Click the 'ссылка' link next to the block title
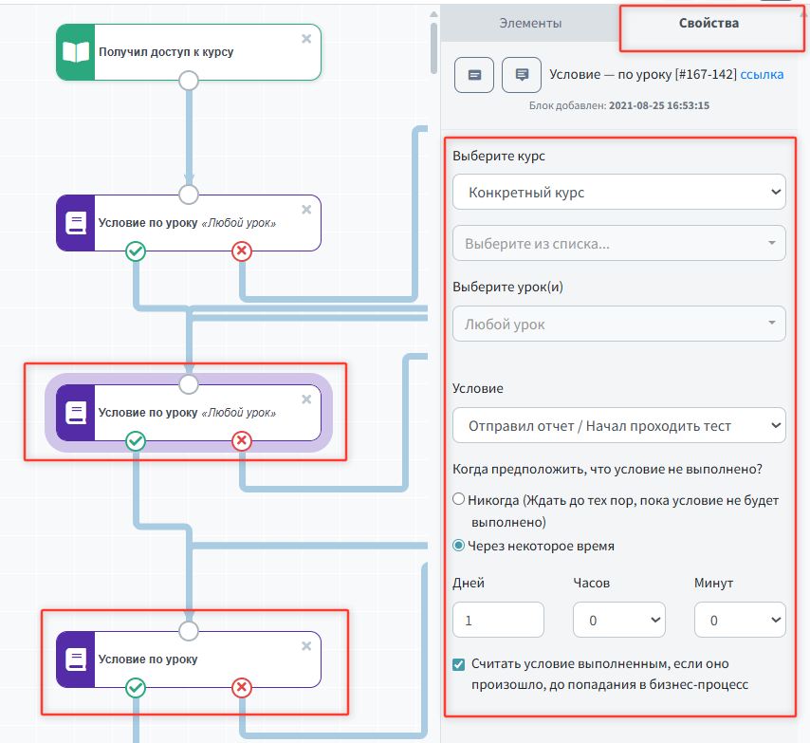Image resolution: width=810 pixels, height=743 pixels. click(762, 74)
